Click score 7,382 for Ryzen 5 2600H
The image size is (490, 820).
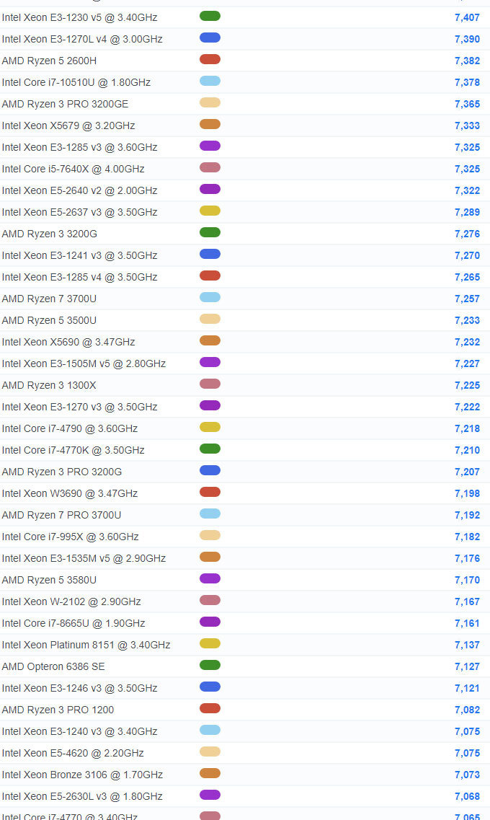coord(467,61)
